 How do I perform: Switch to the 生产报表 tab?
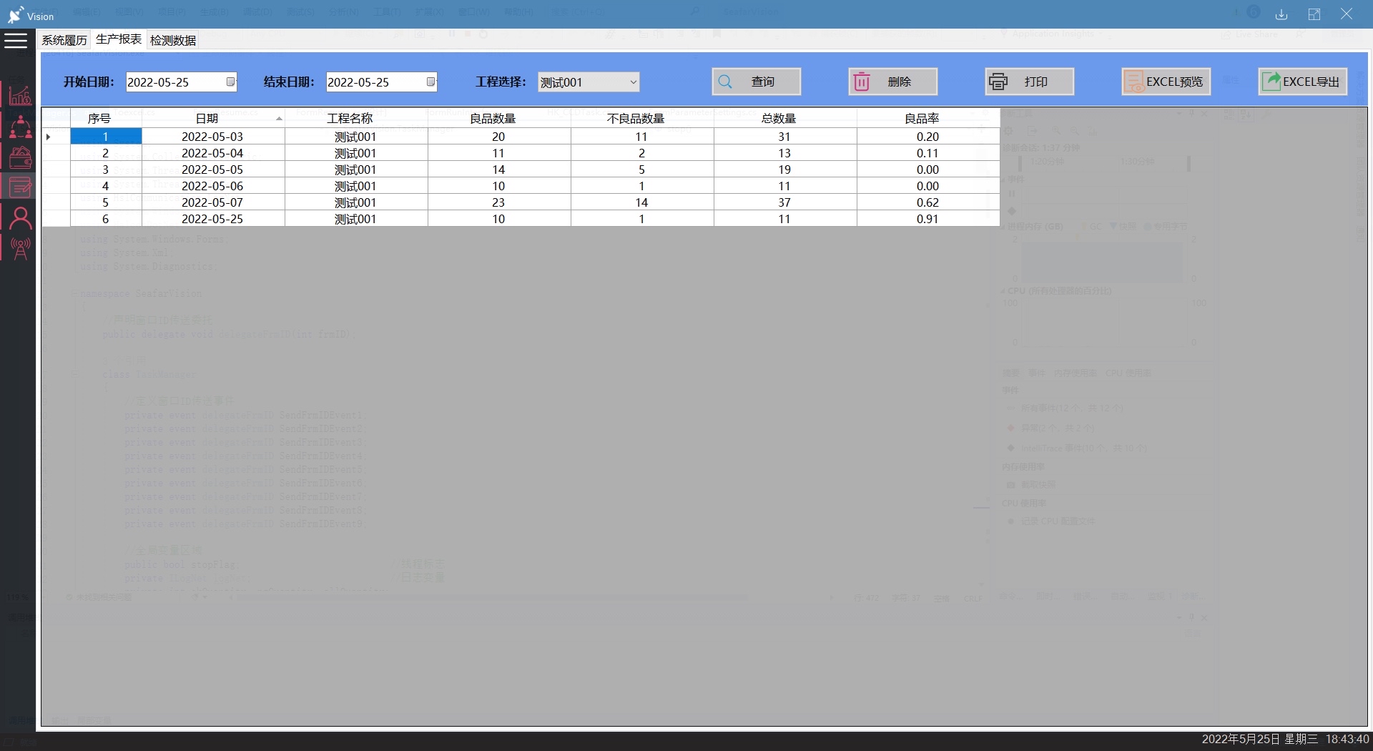(119, 39)
